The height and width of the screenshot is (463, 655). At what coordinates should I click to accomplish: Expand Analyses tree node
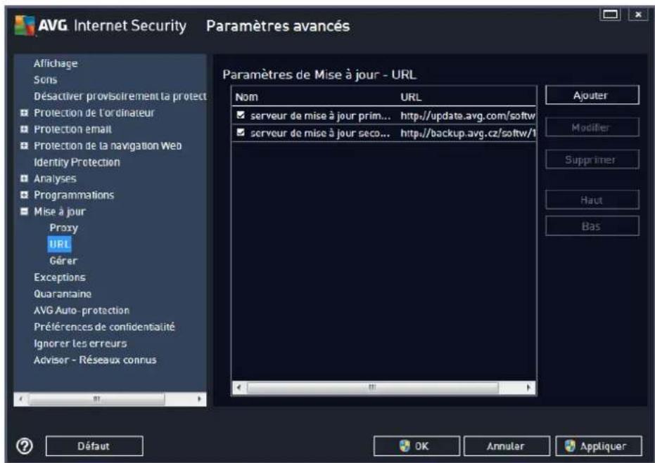point(24,178)
